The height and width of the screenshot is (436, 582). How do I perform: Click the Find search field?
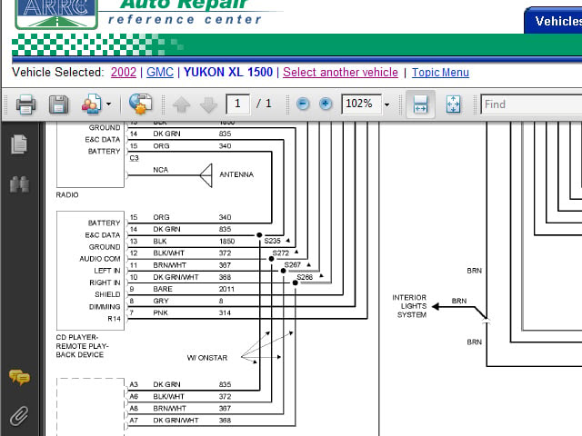click(531, 104)
